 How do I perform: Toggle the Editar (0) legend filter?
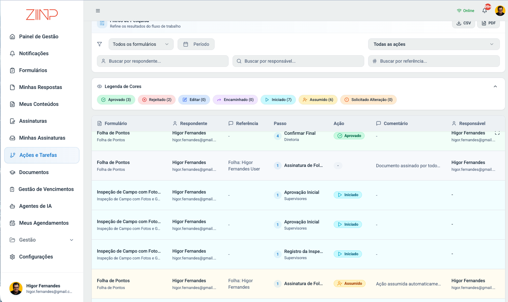pos(194,100)
